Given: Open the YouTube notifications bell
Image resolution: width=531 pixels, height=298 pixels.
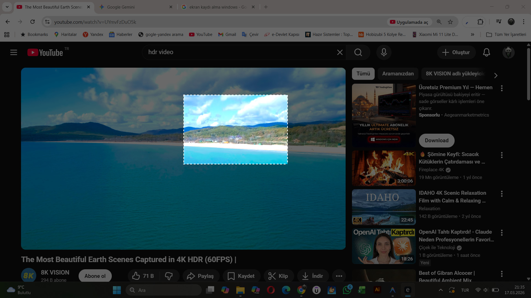Looking at the screenshot, I should pyautogui.click(x=486, y=52).
